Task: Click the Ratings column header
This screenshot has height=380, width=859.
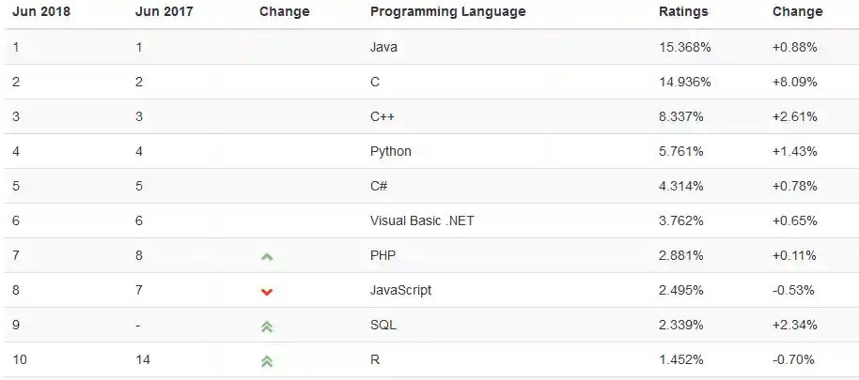Action: tap(683, 11)
